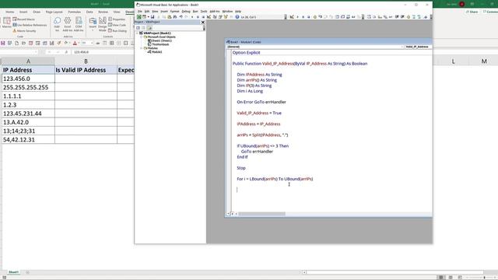Select cell containing 255.255.255.255
This screenshot has height=280, width=498.
[x=28, y=87]
